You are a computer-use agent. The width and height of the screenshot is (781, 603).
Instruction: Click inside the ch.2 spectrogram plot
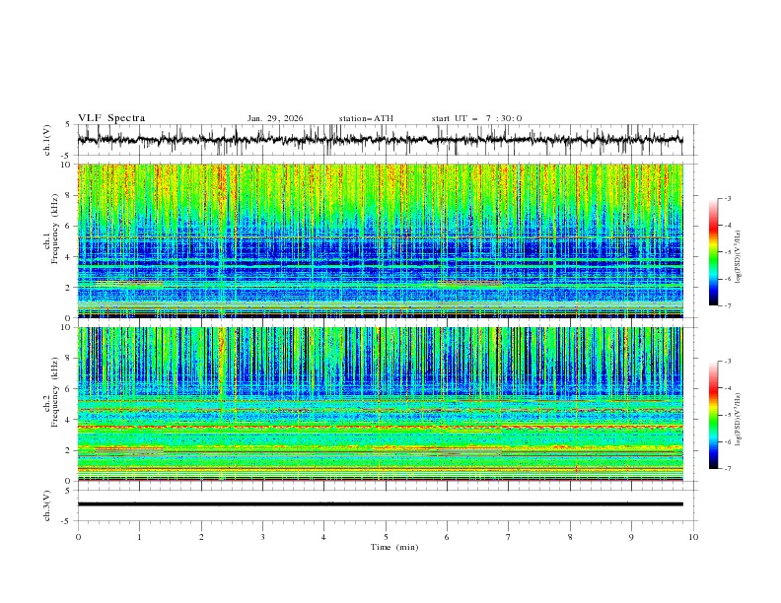click(x=380, y=404)
